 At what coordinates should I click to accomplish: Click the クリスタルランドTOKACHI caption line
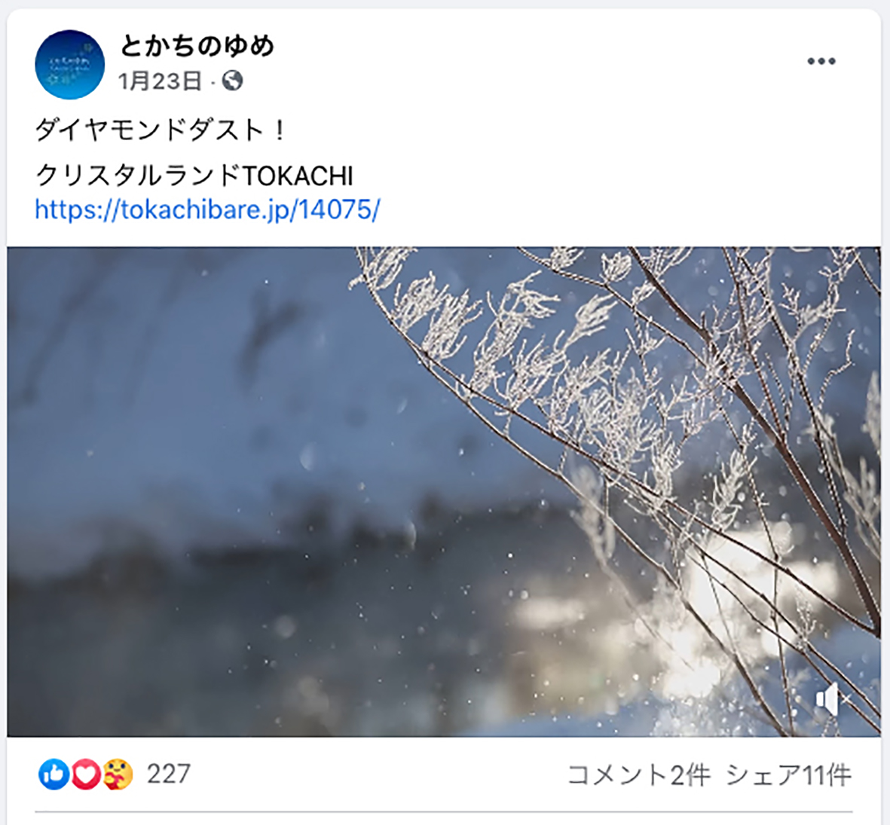coord(194,176)
